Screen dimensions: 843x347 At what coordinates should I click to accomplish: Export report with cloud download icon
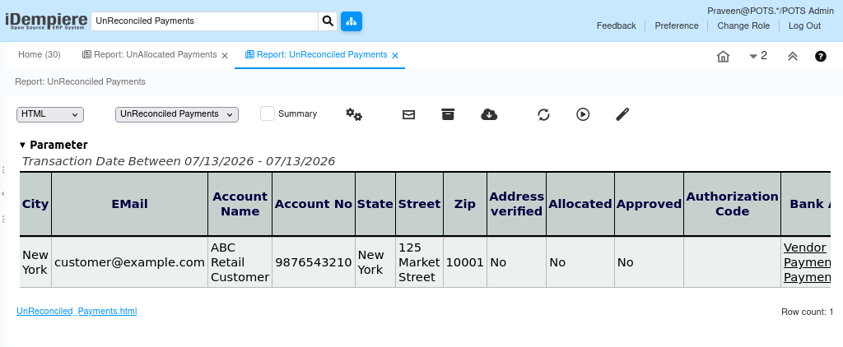tap(489, 114)
